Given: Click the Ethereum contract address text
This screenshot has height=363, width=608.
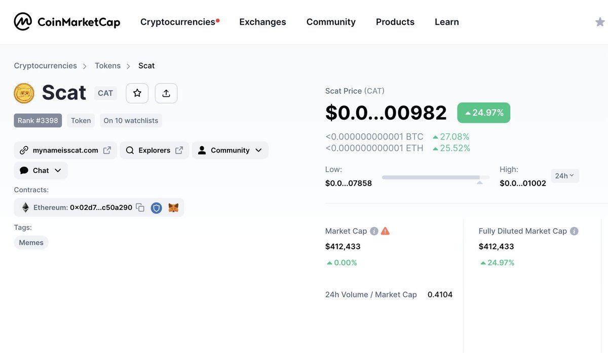Looking at the screenshot, I should [101, 208].
